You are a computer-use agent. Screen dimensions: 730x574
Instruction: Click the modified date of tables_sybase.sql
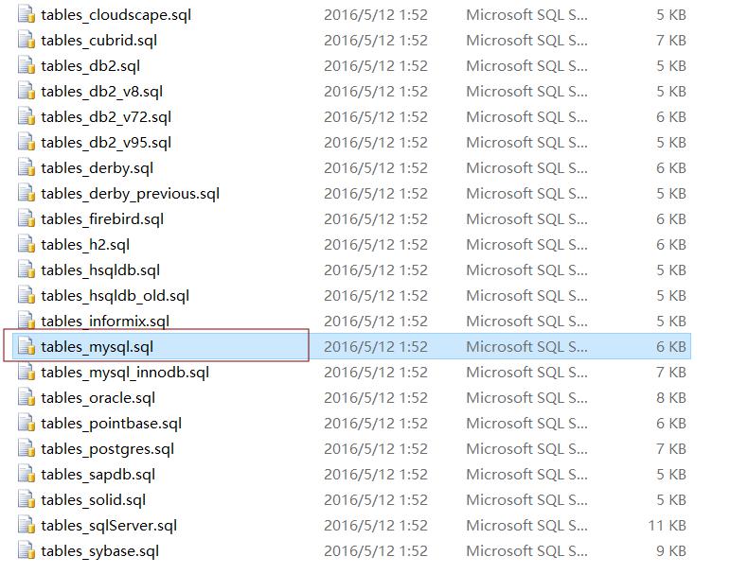pos(376,551)
